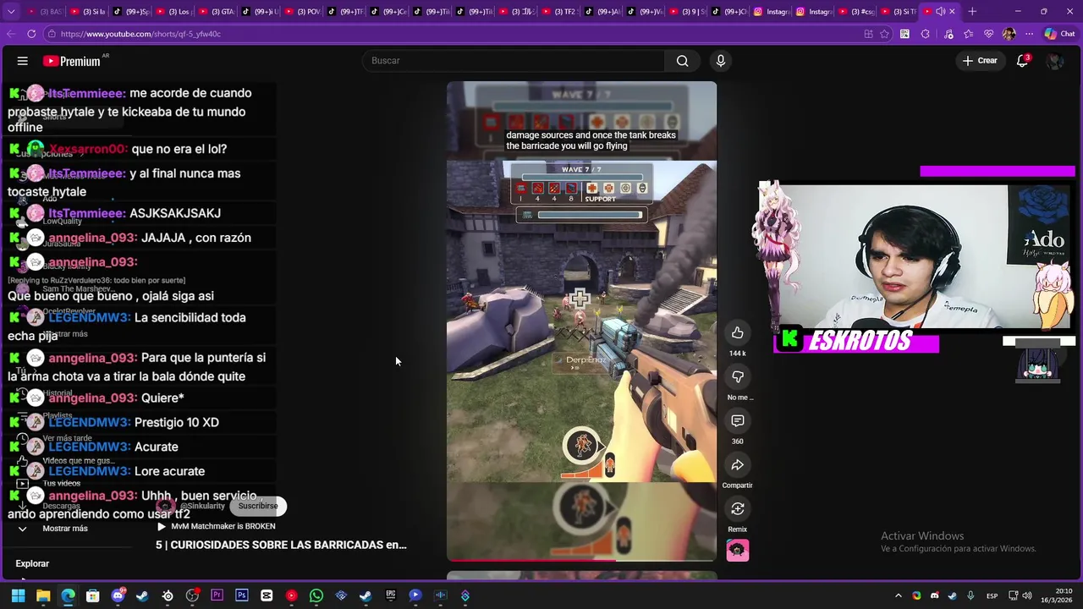Switch to the (3) GTA tab
Image resolution: width=1083 pixels, height=609 pixels.
click(x=217, y=12)
